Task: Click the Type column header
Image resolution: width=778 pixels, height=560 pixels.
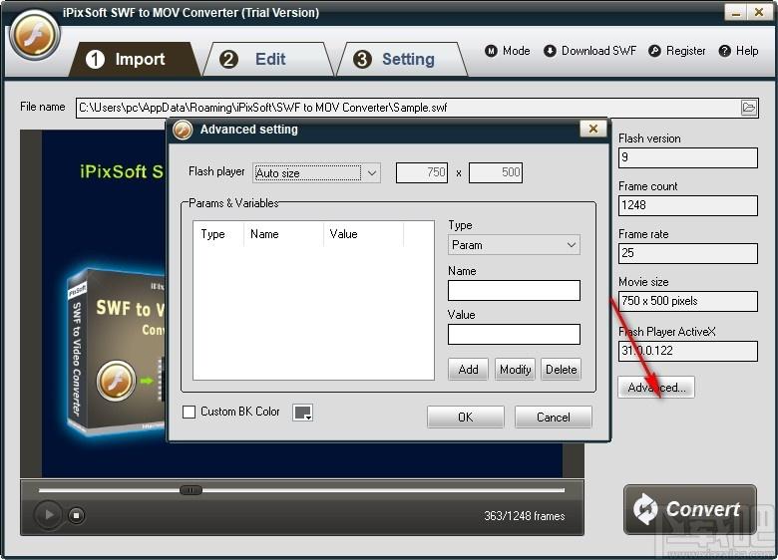Action: 218,234
